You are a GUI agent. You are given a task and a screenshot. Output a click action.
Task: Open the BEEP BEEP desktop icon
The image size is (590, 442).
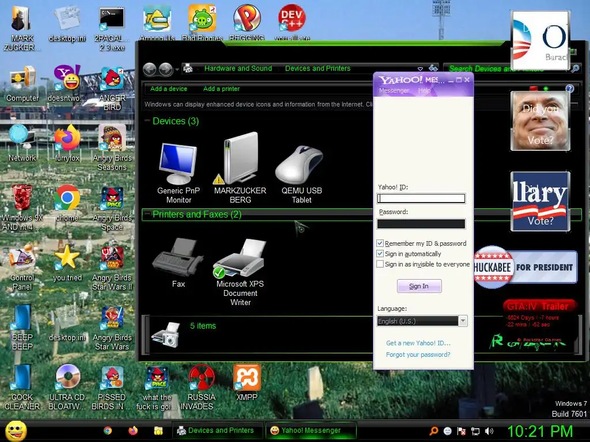22,327
